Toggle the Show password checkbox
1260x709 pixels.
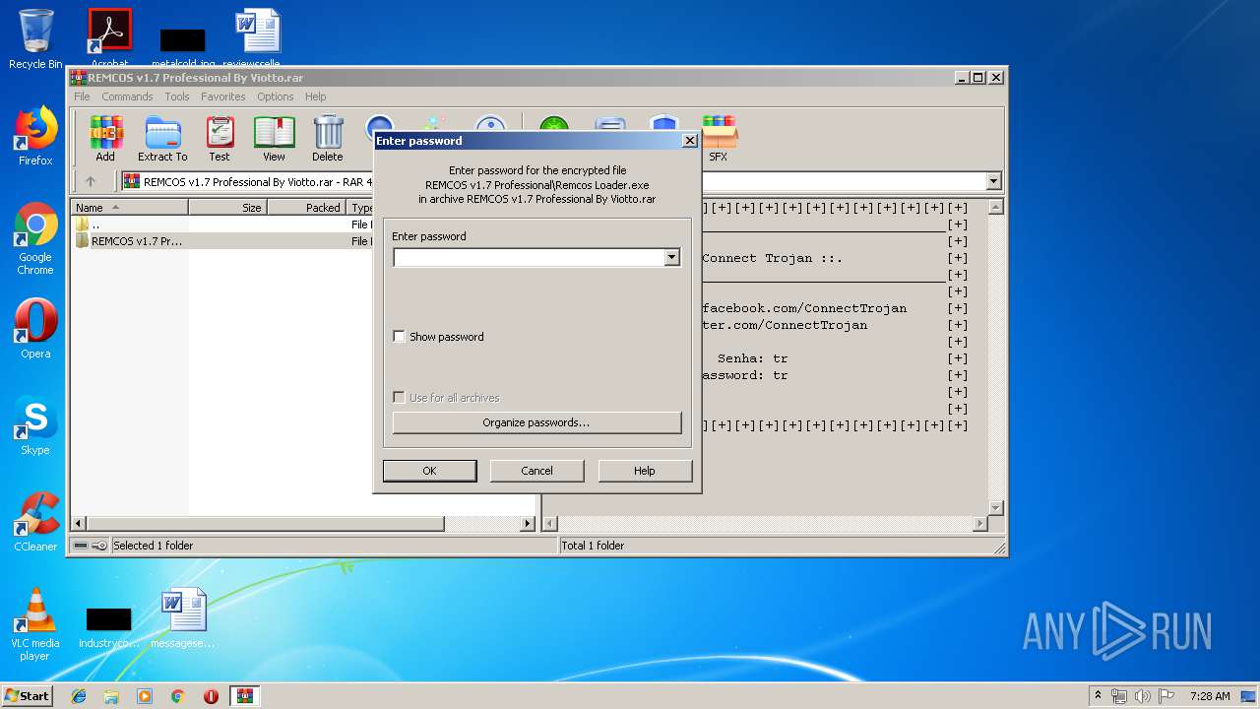[x=399, y=337]
